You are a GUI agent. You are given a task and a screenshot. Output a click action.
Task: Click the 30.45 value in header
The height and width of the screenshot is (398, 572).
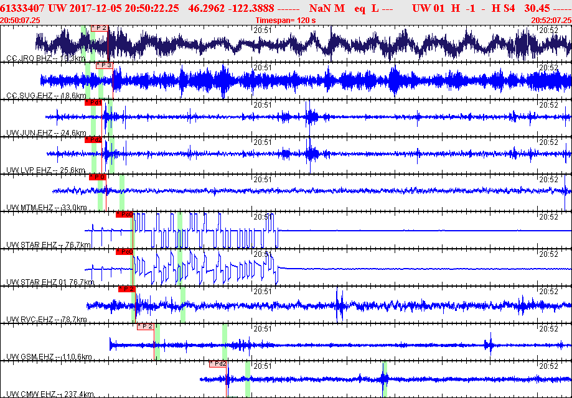click(x=537, y=8)
